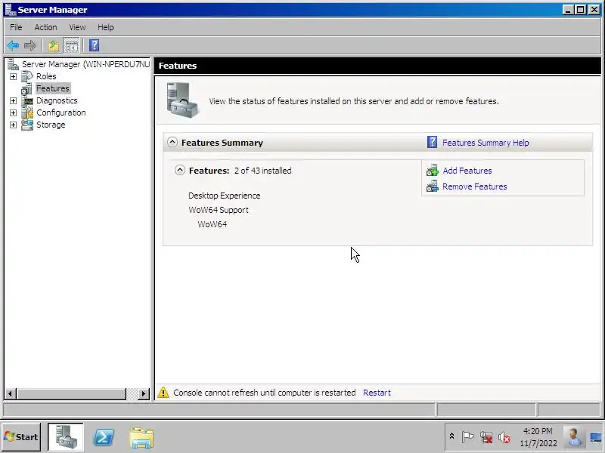Show hidden tray icons arrow
This screenshot has height=453, width=605.
point(451,436)
